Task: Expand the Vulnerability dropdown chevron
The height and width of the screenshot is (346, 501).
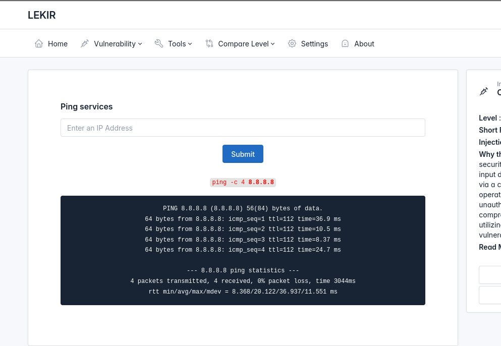Action: (140, 44)
